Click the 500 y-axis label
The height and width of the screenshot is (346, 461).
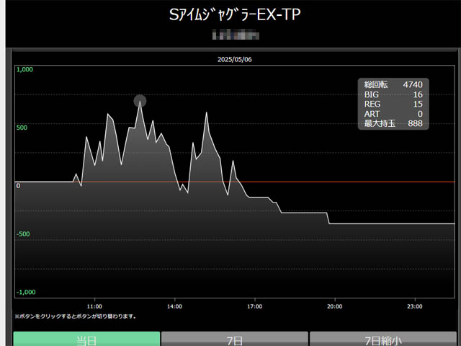click(x=22, y=128)
